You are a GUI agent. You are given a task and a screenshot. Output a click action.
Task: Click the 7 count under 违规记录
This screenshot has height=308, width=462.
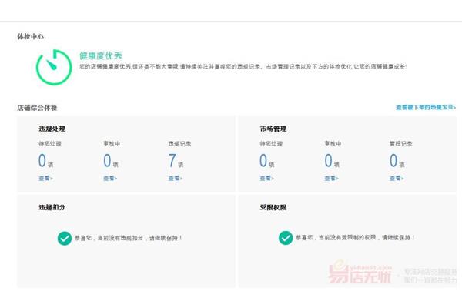pyautogui.click(x=172, y=161)
